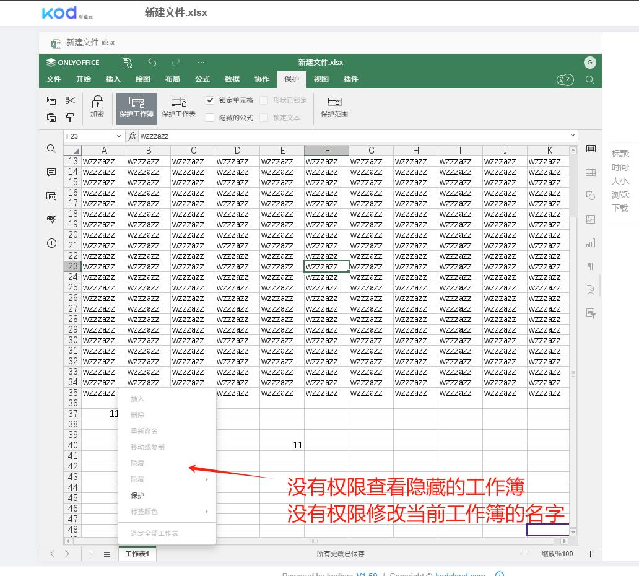Zoom in with the plus button at bottom right
This screenshot has height=576, width=639.
[590, 554]
